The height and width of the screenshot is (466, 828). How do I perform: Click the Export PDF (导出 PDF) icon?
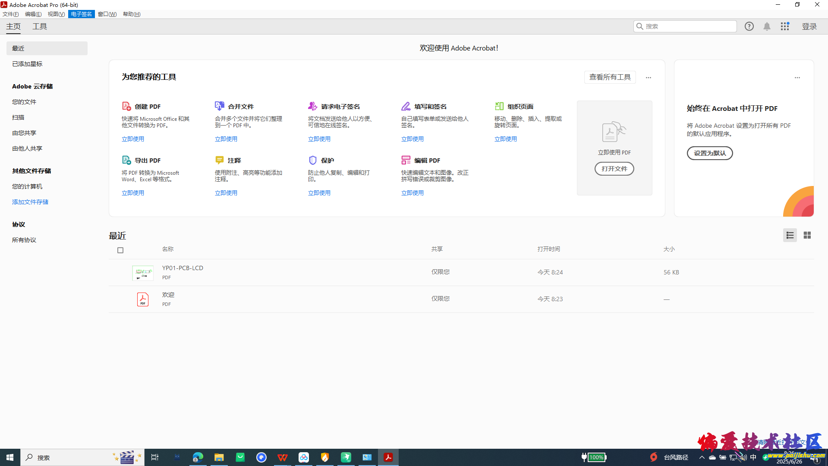click(126, 160)
